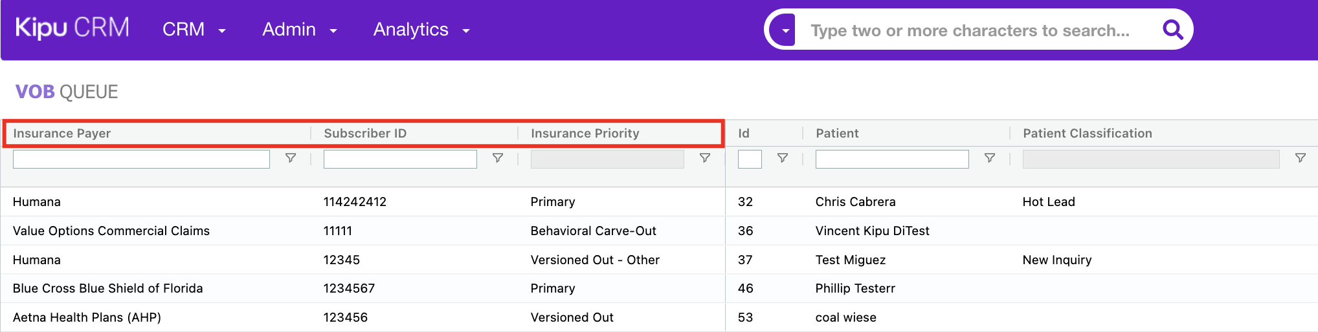Image resolution: width=1318 pixels, height=332 pixels.
Task: Click the Patient Classification filter funnel icon
Action: click(x=1301, y=158)
